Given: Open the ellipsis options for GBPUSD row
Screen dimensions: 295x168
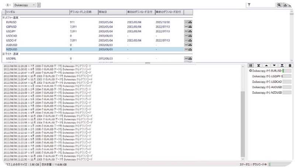Looking at the screenshot, I should [186, 26].
